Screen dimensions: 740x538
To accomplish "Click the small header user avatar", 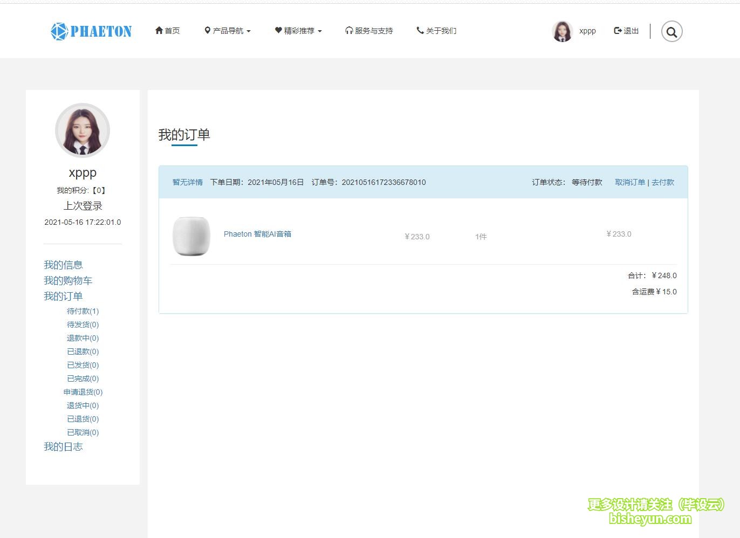I will pyautogui.click(x=562, y=31).
